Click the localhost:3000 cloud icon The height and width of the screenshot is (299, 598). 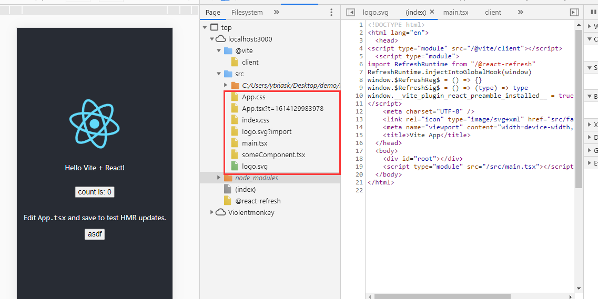pos(220,39)
